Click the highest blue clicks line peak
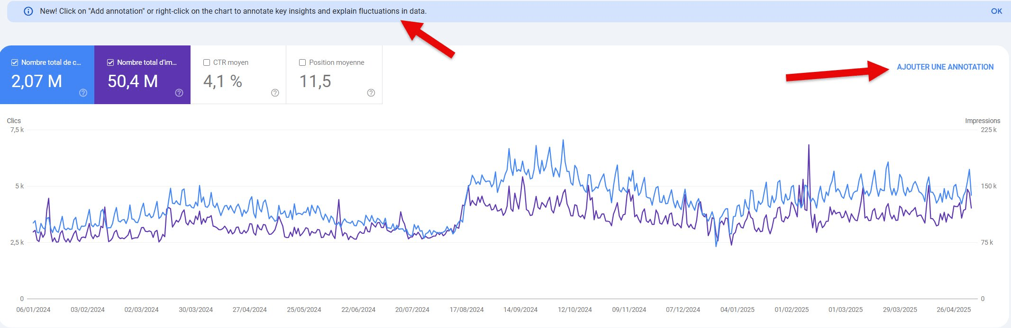 563,140
